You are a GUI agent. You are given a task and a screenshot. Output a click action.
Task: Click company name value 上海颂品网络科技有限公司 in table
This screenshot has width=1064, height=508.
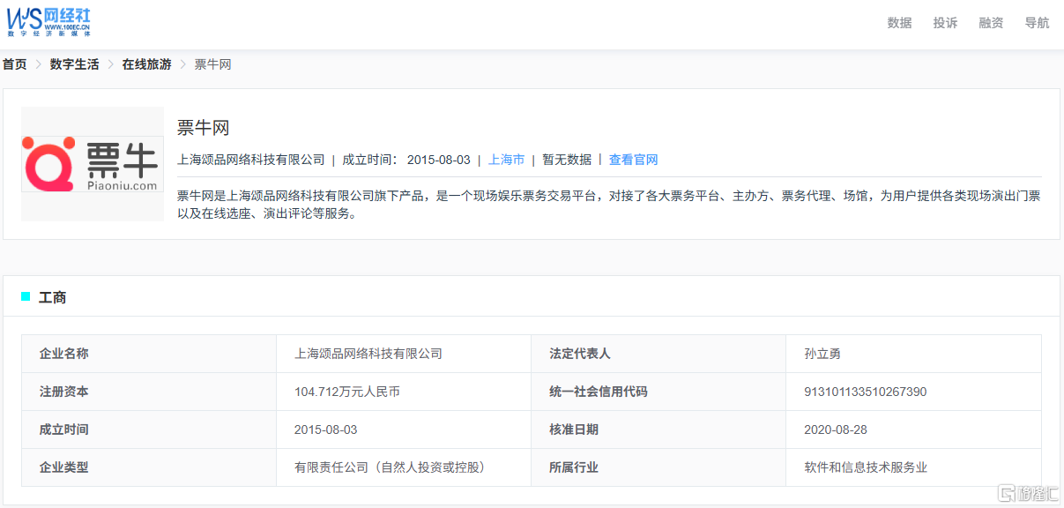(x=368, y=354)
